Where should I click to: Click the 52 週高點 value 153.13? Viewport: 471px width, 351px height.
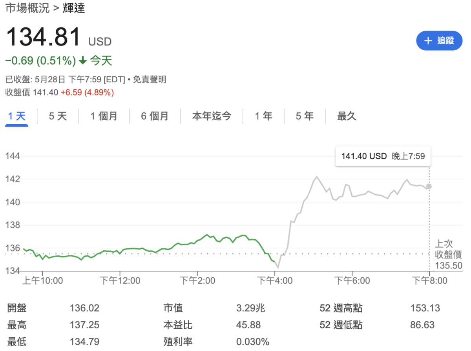coord(425,308)
